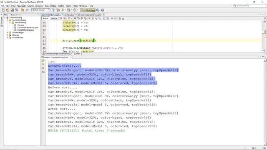Open the Debug Project dropdown arrow

(x=71, y=10)
